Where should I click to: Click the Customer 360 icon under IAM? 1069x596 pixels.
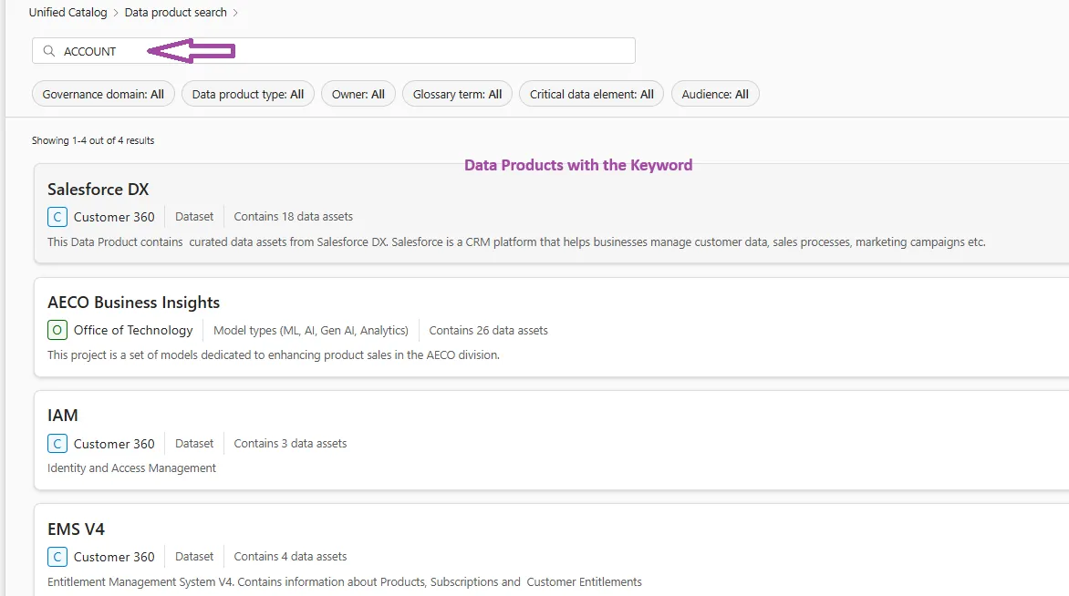pyautogui.click(x=57, y=444)
